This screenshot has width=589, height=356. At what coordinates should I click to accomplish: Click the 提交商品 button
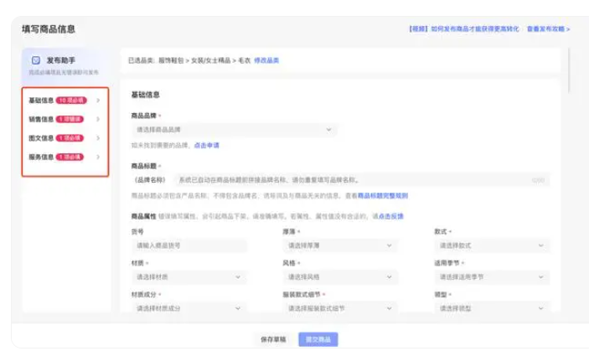coord(318,339)
